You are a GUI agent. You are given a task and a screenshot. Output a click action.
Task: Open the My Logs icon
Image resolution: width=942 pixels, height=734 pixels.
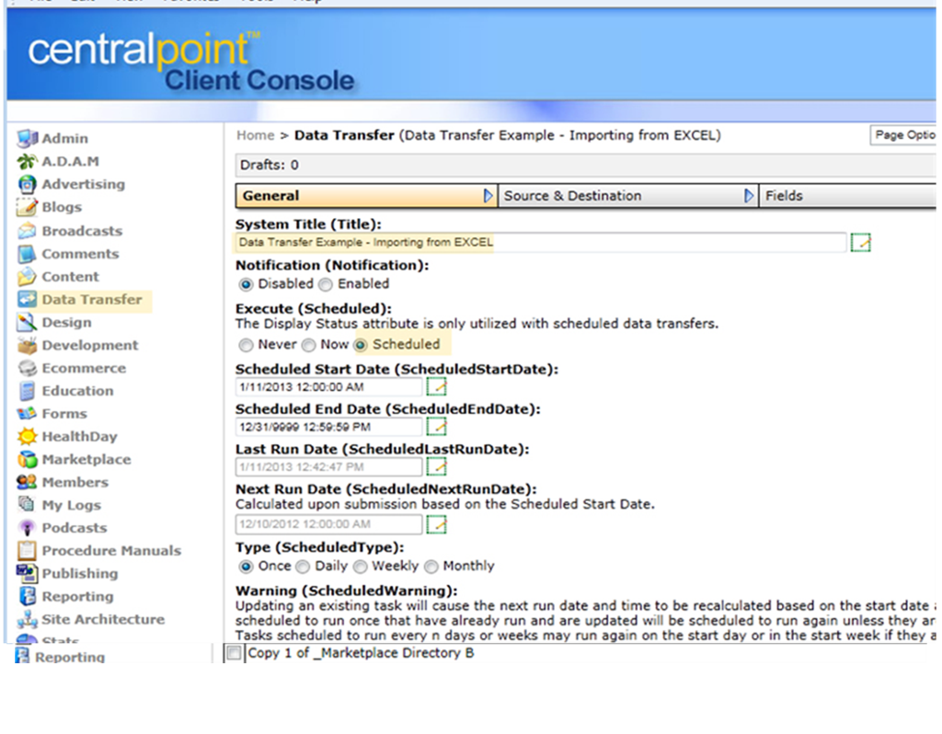27,504
